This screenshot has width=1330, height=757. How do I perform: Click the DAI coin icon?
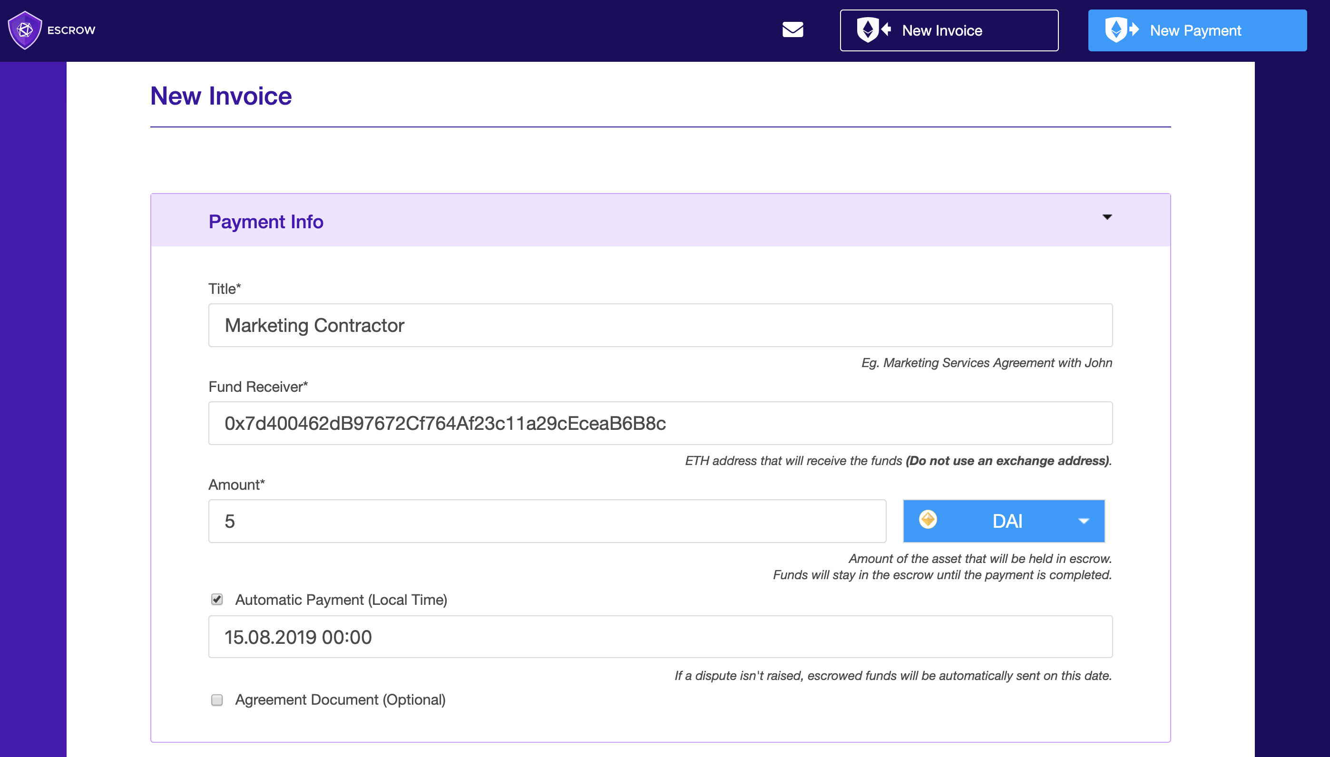pos(928,519)
